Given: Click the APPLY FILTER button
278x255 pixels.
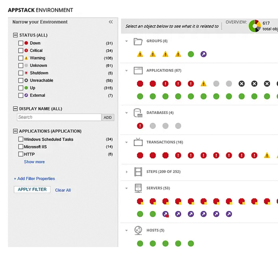Looking at the screenshot, I should coord(32,189).
